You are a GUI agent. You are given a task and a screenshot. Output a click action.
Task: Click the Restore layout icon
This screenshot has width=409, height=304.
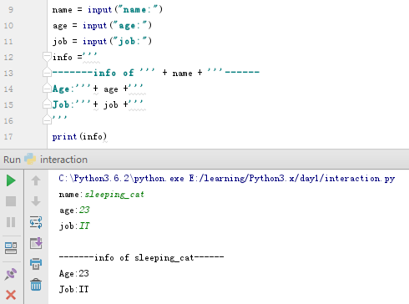pyautogui.click(x=11, y=248)
